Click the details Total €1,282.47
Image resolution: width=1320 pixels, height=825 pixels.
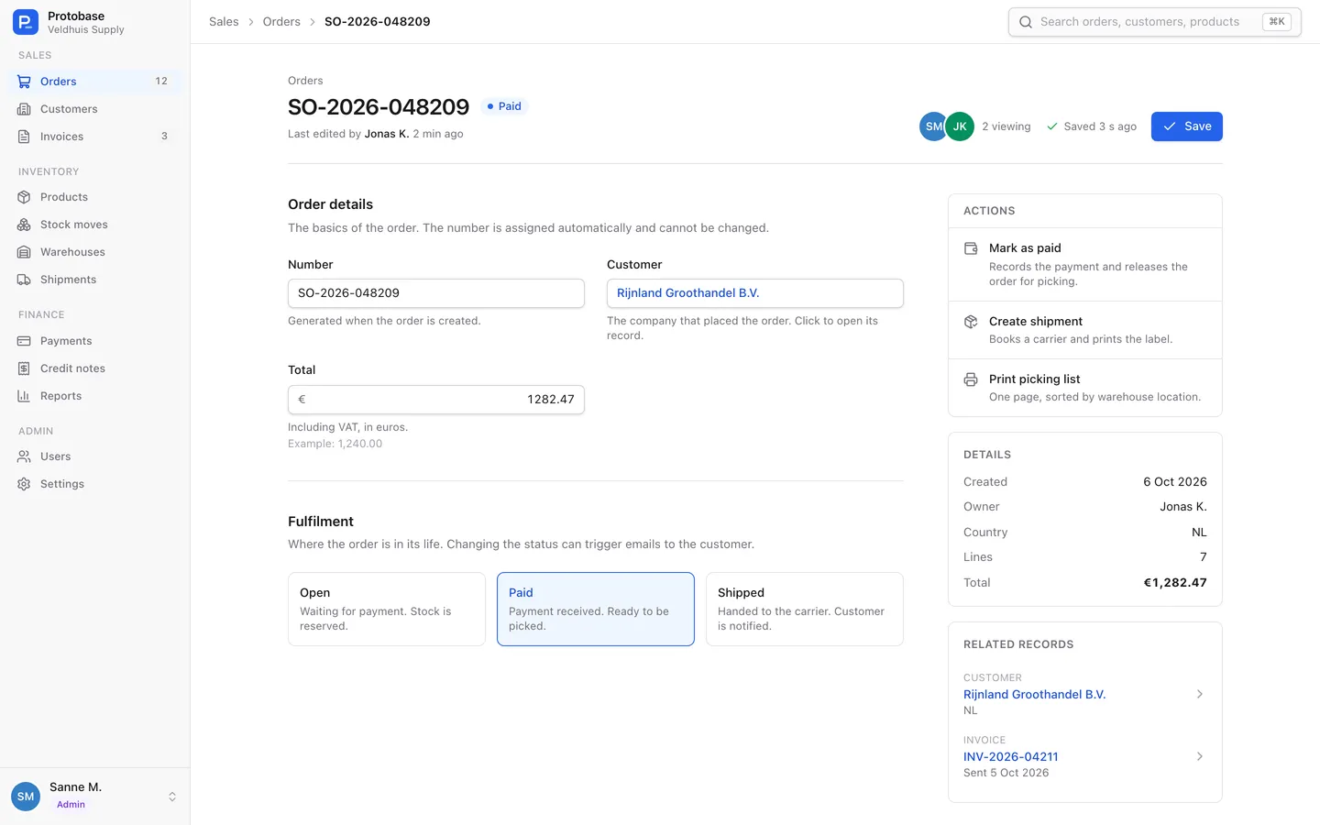coord(1174,583)
